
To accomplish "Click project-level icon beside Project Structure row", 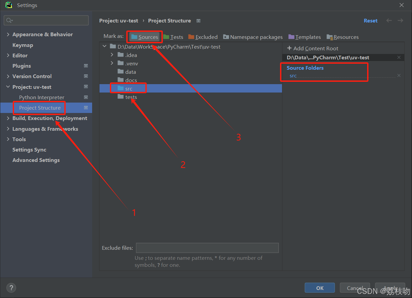I will click(x=86, y=108).
